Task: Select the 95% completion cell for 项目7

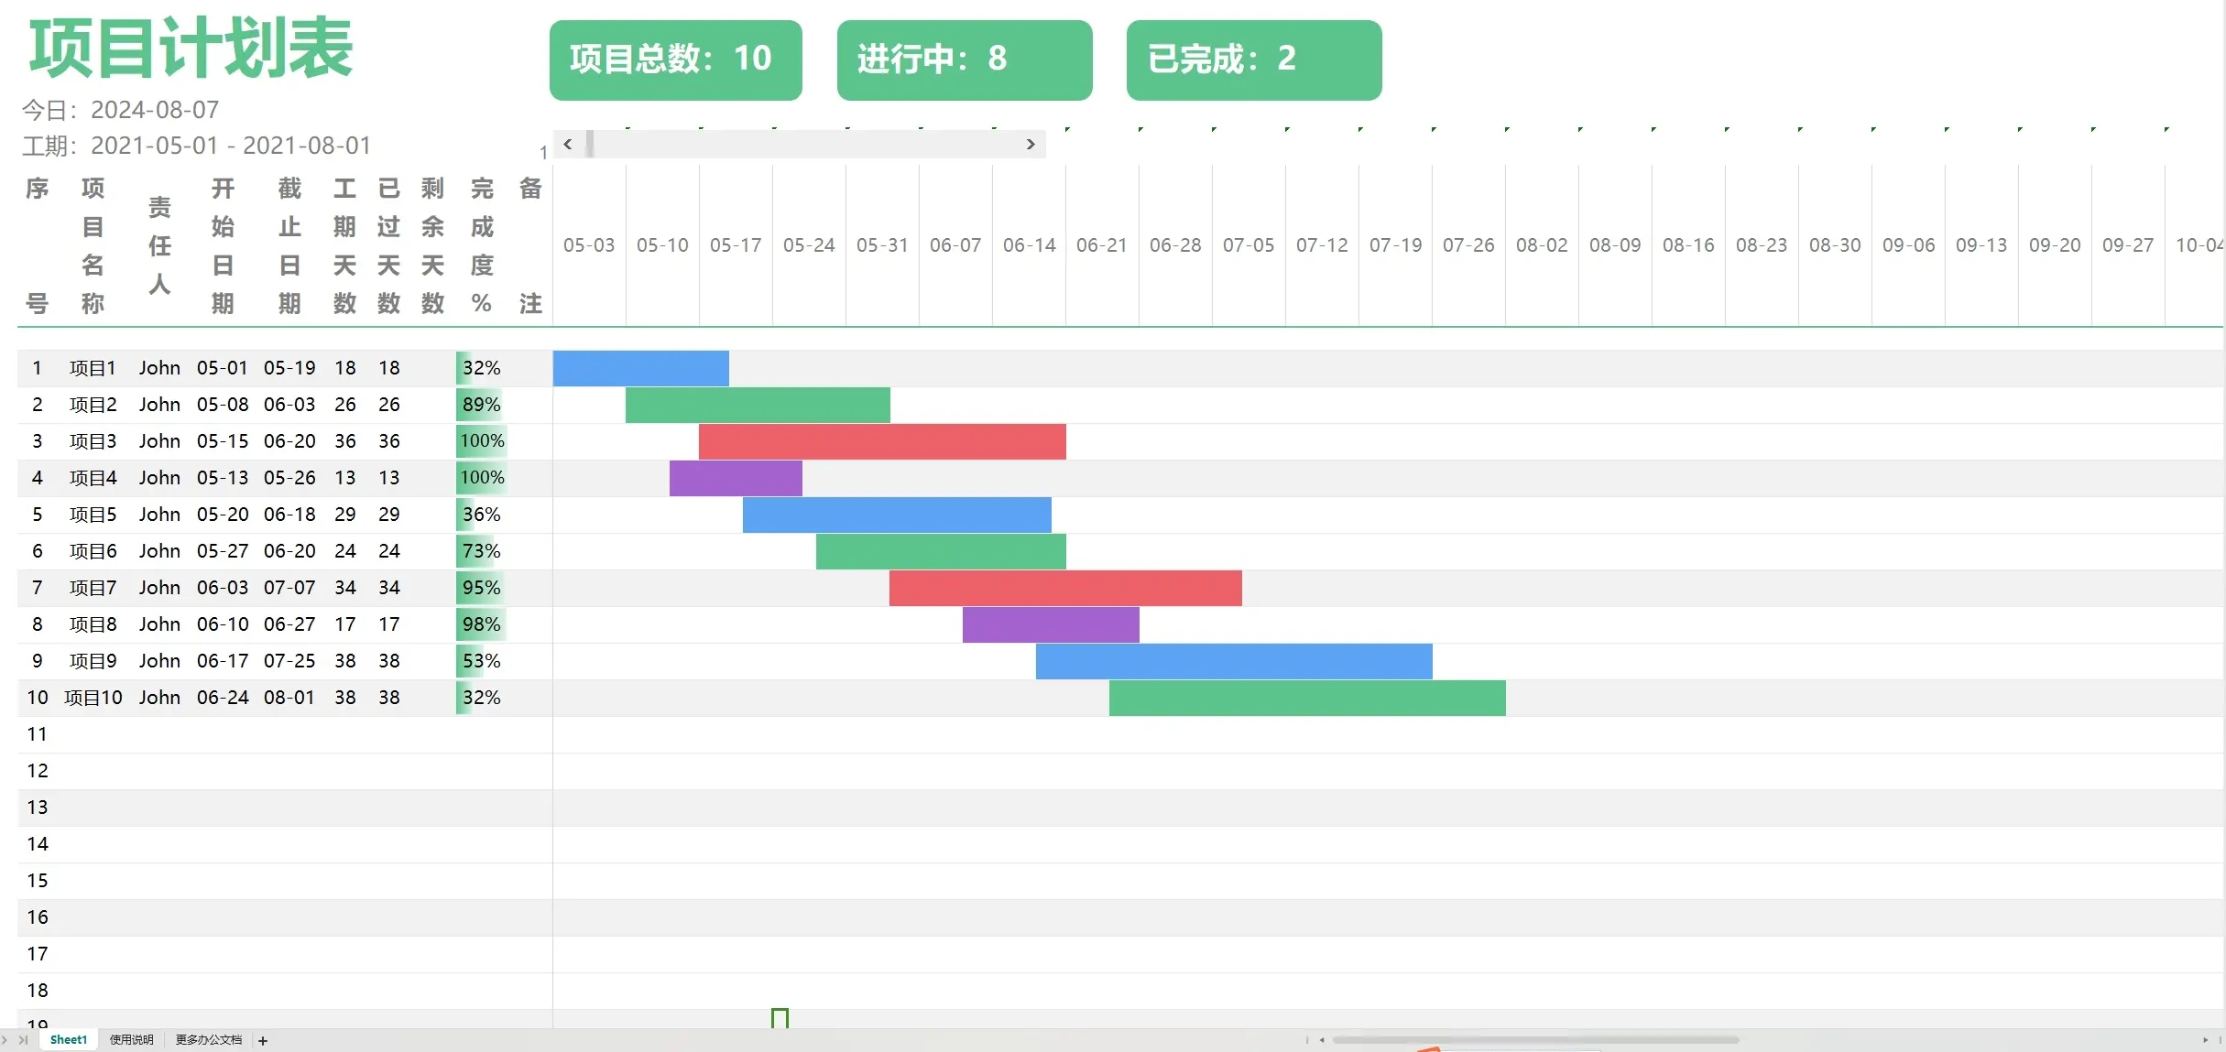Action: (x=481, y=588)
